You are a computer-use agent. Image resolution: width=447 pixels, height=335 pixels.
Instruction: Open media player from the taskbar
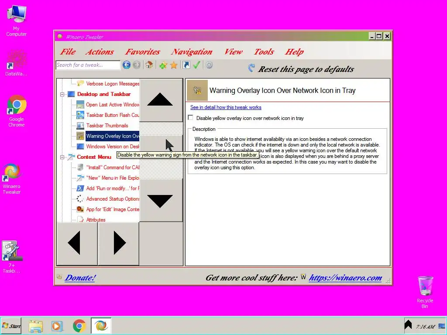(x=57, y=326)
